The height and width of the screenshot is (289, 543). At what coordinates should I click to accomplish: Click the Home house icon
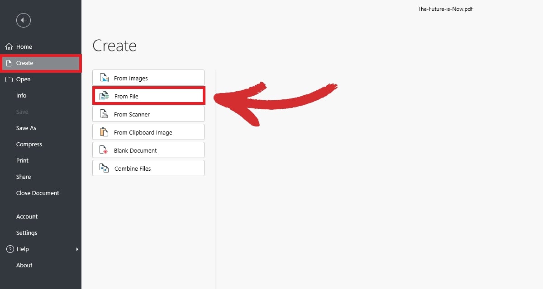pos(9,47)
